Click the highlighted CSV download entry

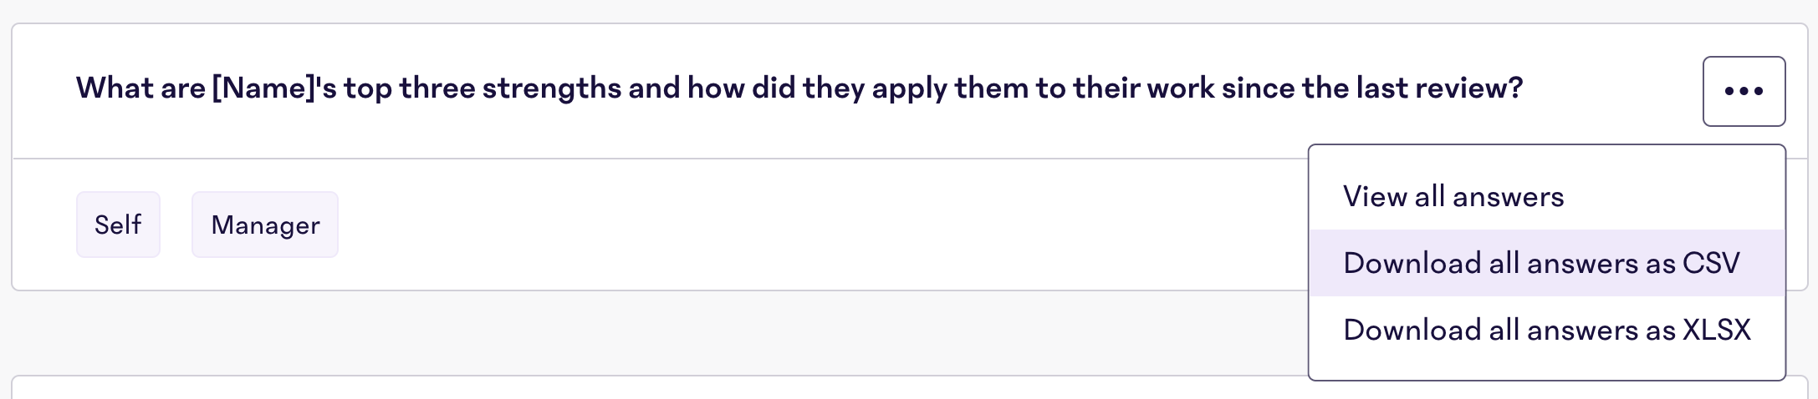coord(1546,263)
